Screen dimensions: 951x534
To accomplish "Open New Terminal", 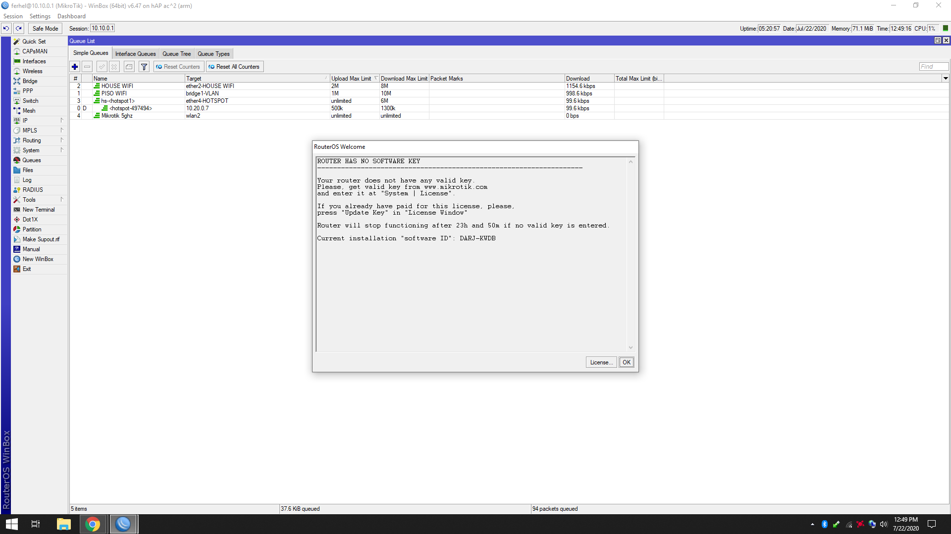I will tap(39, 210).
